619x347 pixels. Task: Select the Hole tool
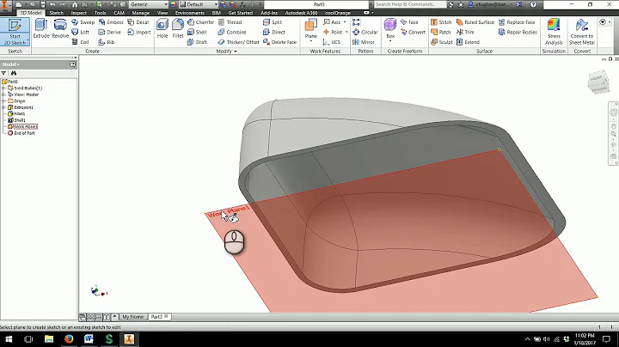point(162,29)
